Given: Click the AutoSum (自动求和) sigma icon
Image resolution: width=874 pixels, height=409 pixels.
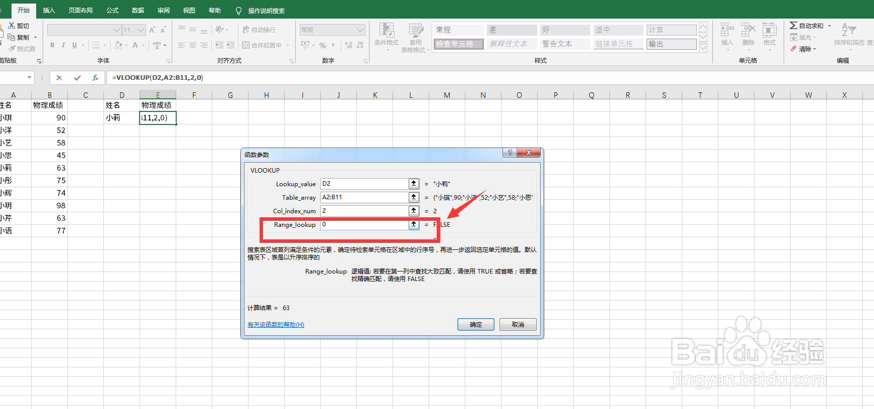Looking at the screenshot, I should pos(793,26).
